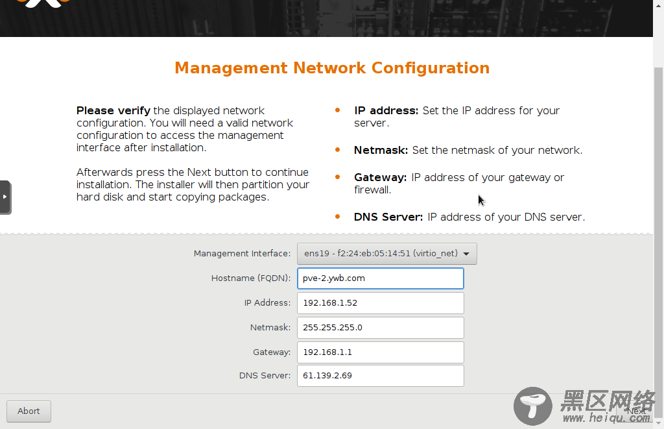Click the Abort button
This screenshot has width=664, height=429.
coord(29,411)
